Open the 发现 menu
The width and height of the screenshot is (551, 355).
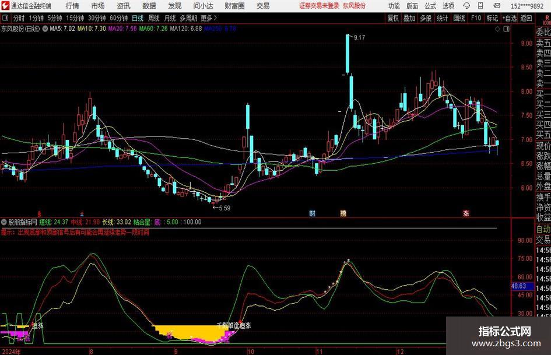click(175, 6)
